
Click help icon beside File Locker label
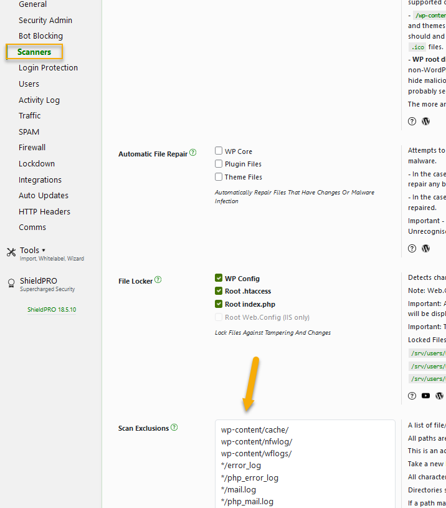click(158, 279)
